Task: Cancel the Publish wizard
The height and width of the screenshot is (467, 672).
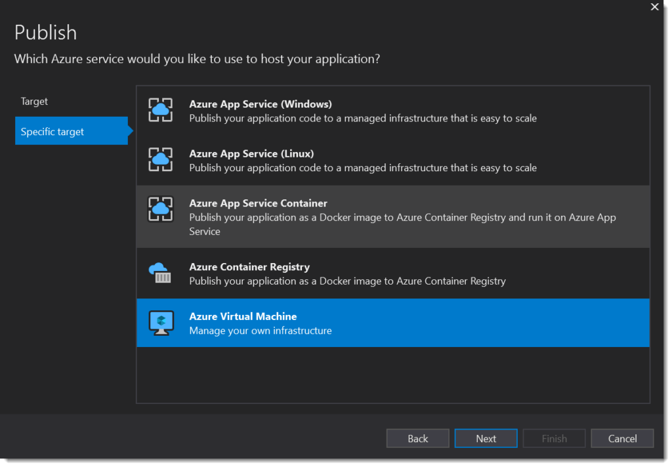Action: (622, 439)
